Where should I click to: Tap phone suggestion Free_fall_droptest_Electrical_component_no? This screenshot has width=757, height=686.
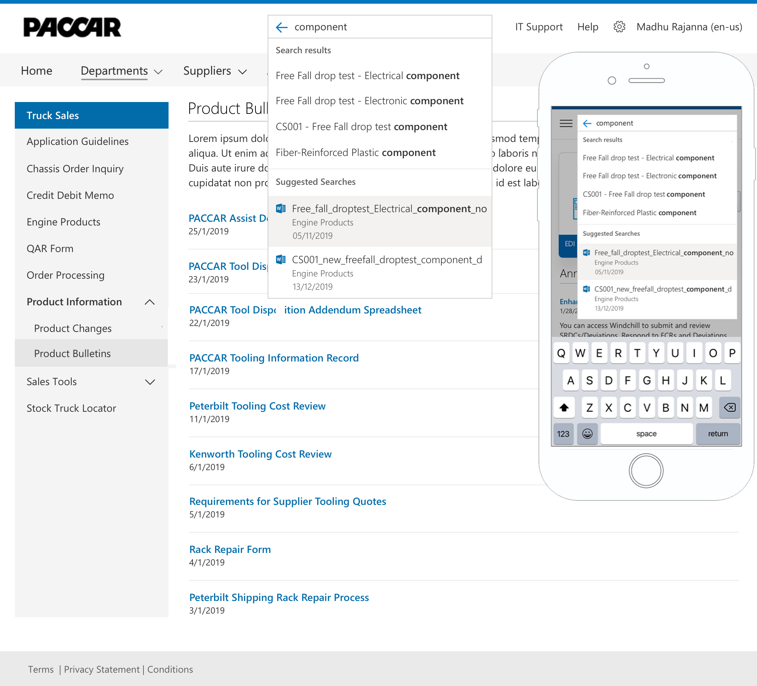(657, 262)
